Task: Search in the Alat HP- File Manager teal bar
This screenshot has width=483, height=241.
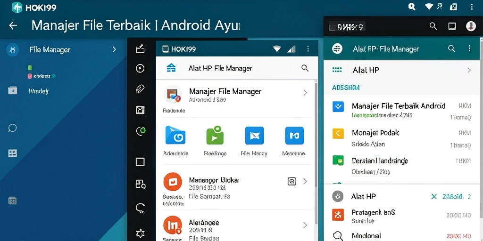Action: pos(451,48)
